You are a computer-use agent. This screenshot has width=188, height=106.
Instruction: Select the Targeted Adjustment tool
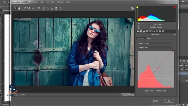(33, 9)
